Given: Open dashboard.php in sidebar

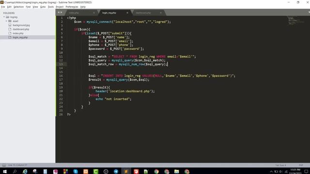Looking at the screenshot, I should tap(21, 29).
